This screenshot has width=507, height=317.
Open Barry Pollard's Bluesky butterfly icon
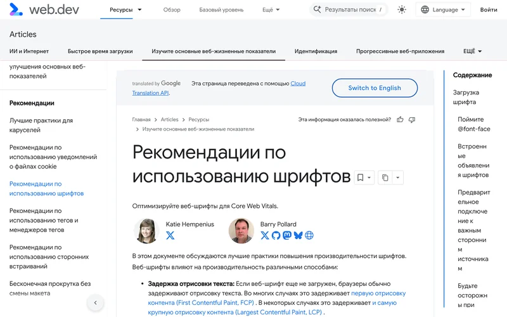tap(298, 235)
